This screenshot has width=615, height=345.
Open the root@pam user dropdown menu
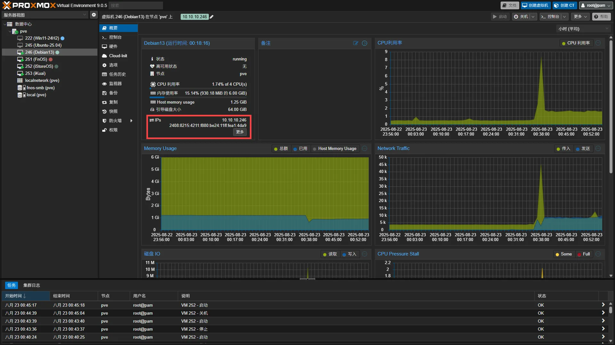(x=595, y=5)
